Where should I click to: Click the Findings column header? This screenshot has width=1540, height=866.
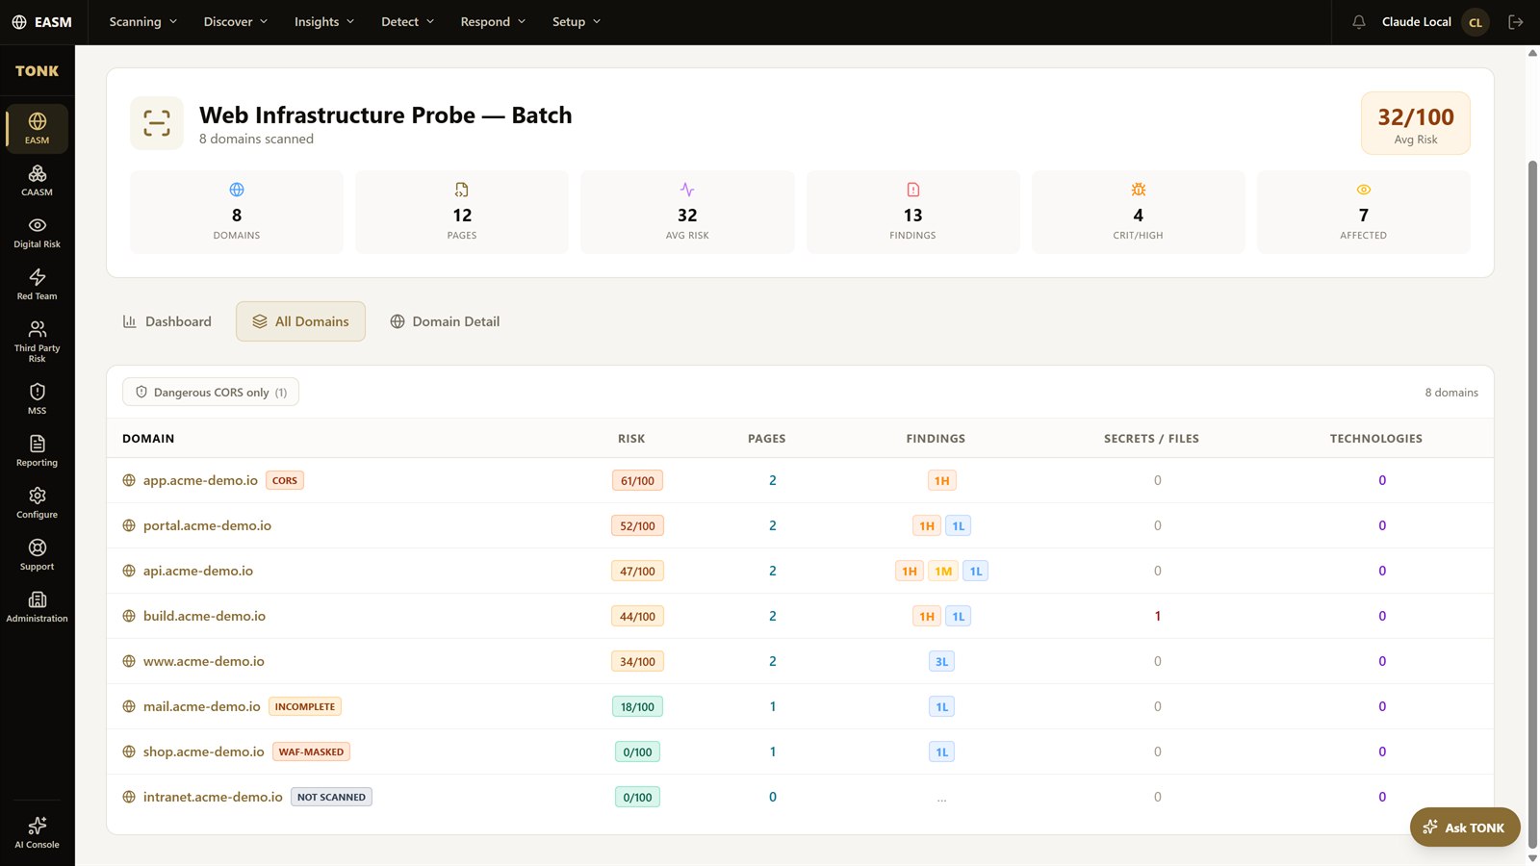click(936, 438)
